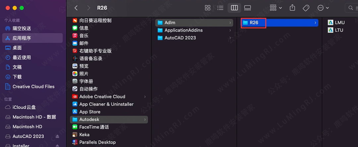Eject the AutoCAD 2023 volume

pyautogui.click(x=57, y=136)
